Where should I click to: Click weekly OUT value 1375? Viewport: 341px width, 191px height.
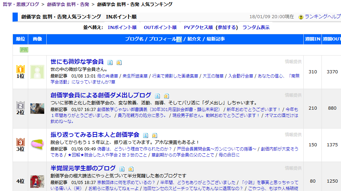click(332, 145)
